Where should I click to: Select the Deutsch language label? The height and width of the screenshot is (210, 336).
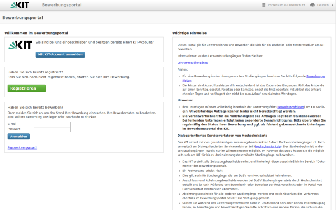323,5
